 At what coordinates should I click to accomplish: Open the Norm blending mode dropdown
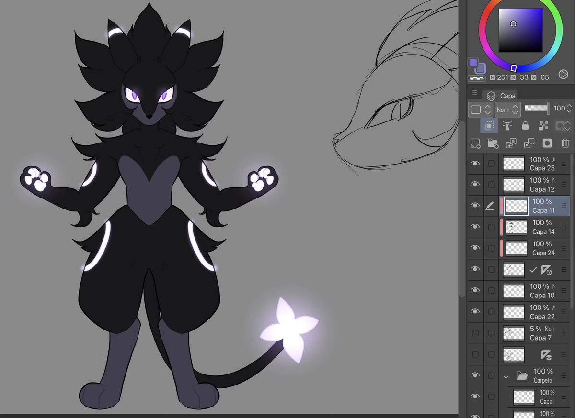click(508, 110)
